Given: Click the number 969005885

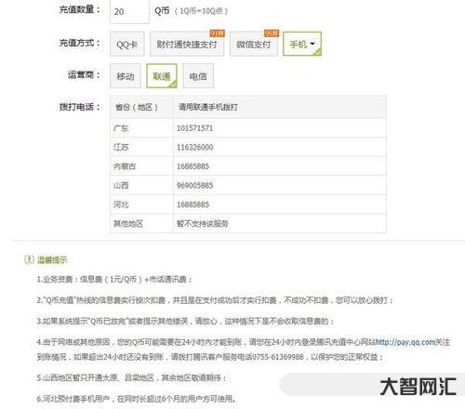Looking at the screenshot, I should [x=194, y=185].
